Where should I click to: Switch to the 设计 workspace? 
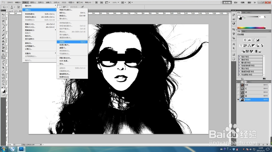coord(236,2)
